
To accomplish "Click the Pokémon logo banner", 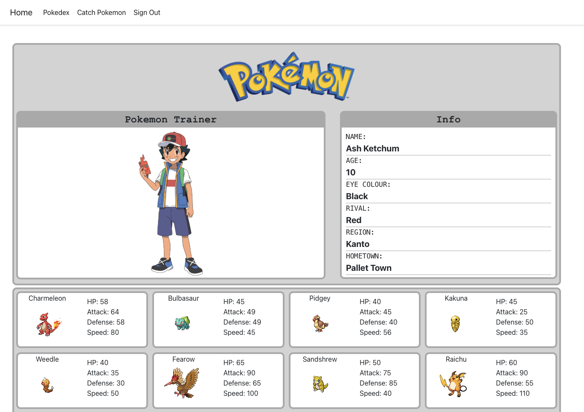I will coord(287,77).
